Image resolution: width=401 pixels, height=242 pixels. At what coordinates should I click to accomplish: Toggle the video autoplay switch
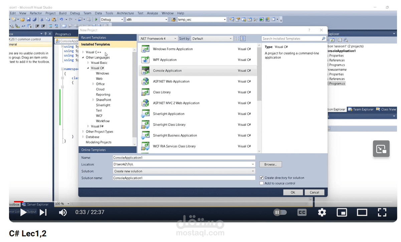coord(280,212)
